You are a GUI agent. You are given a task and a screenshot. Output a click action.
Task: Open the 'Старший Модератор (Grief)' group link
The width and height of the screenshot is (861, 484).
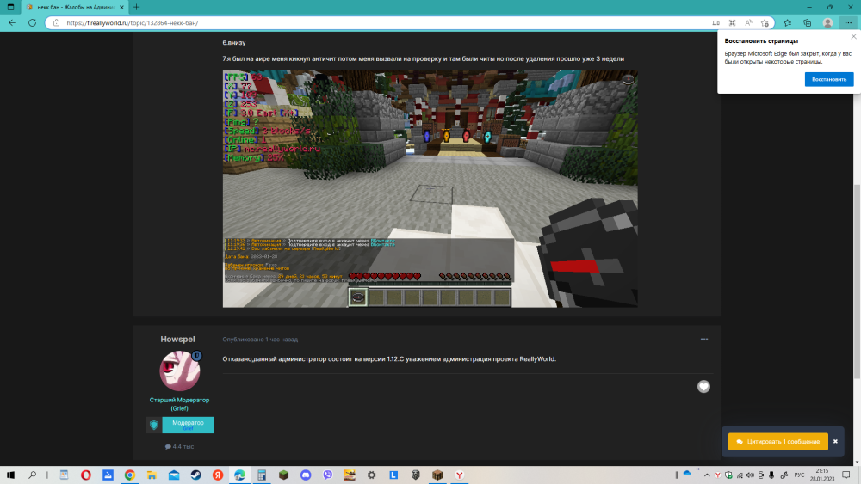click(x=180, y=404)
